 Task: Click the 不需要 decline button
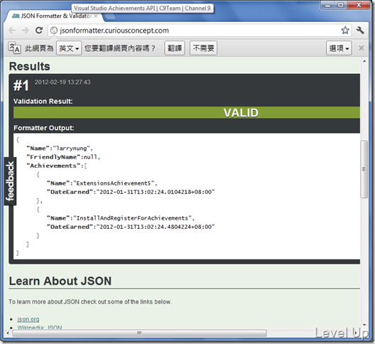[203, 48]
